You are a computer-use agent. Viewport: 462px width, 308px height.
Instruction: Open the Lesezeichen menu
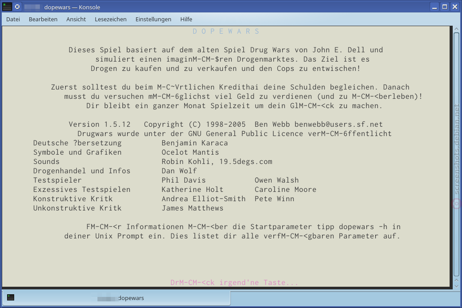point(110,19)
